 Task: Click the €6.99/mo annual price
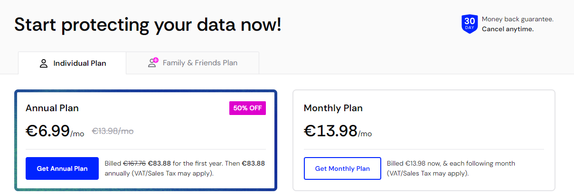(x=55, y=131)
